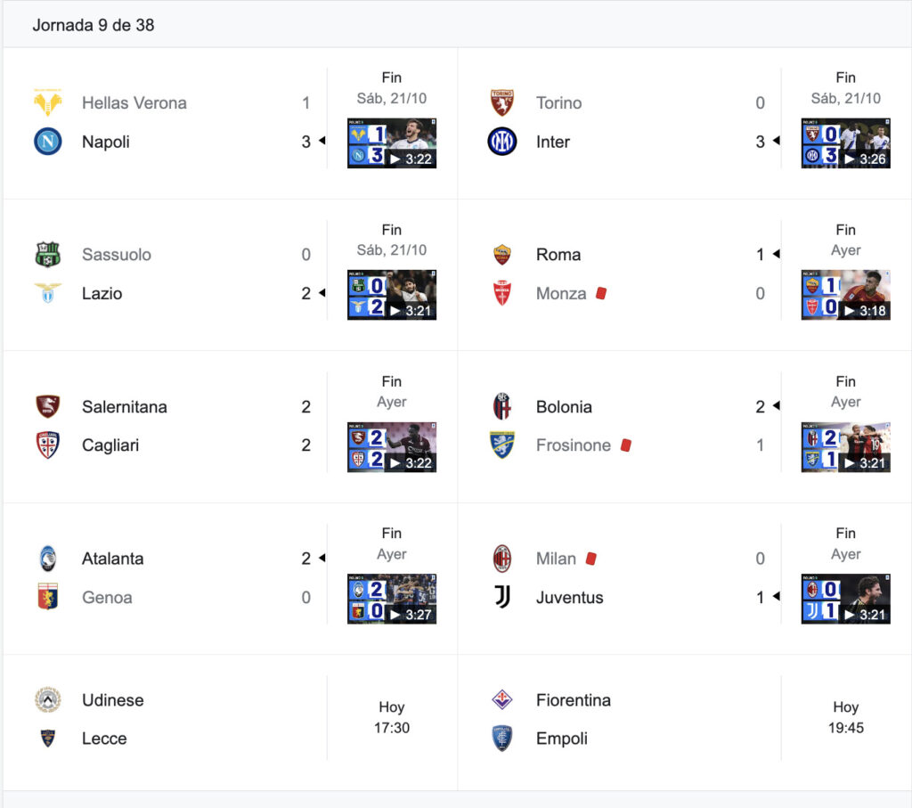Viewport: 912px width, 808px height.
Task: Click the Fiorentina team logo
Action: (502, 699)
